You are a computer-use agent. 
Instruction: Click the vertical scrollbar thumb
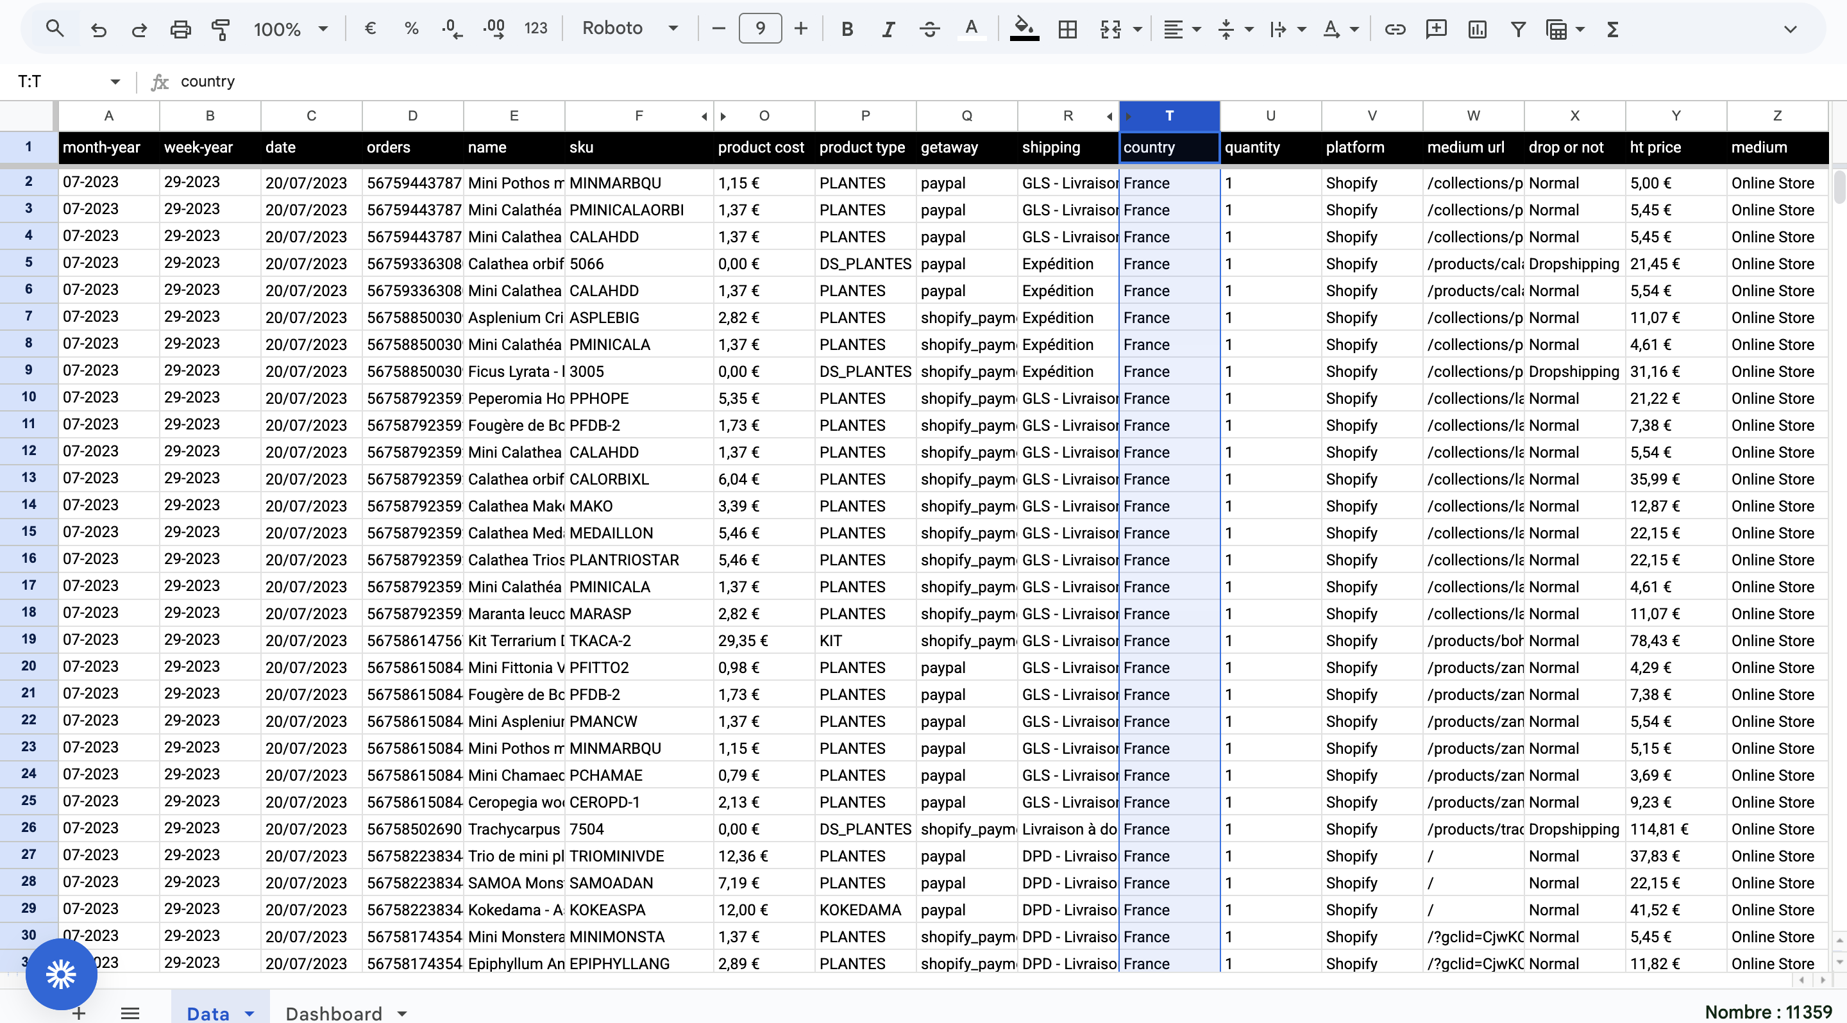point(1839,187)
